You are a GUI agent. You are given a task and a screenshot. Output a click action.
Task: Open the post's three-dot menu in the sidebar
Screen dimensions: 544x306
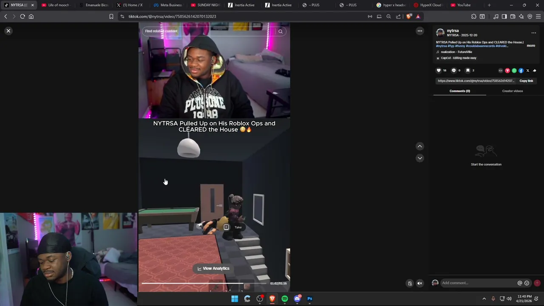pyautogui.click(x=533, y=33)
